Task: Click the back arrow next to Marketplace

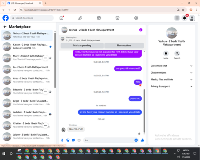Action: (x=5, y=27)
